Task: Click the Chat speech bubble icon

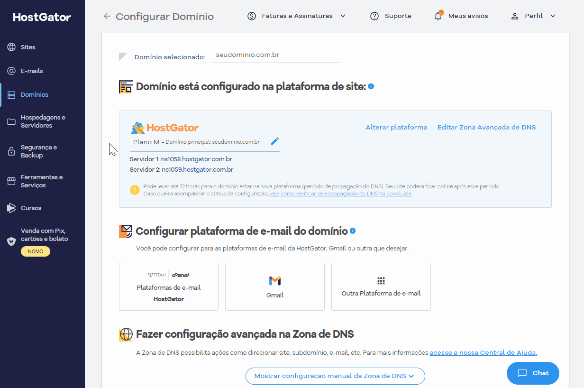Action: 522,373
